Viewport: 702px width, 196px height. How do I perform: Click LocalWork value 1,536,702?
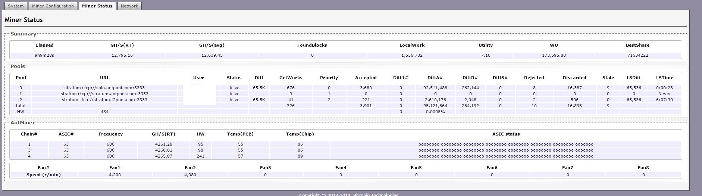point(412,55)
